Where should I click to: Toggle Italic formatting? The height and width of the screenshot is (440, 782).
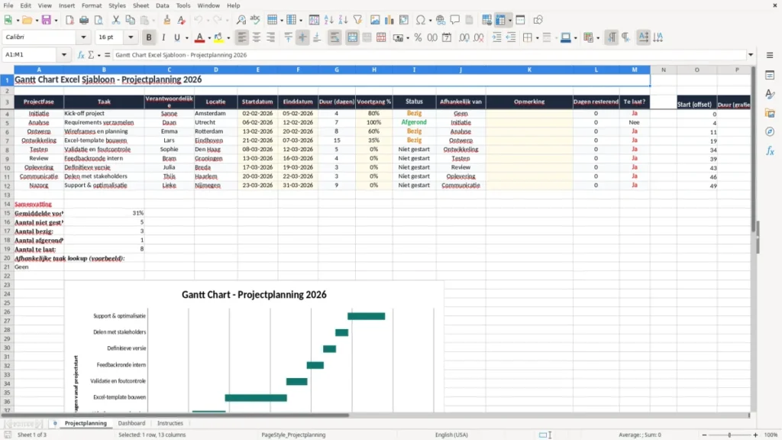(x=163, y=37)
